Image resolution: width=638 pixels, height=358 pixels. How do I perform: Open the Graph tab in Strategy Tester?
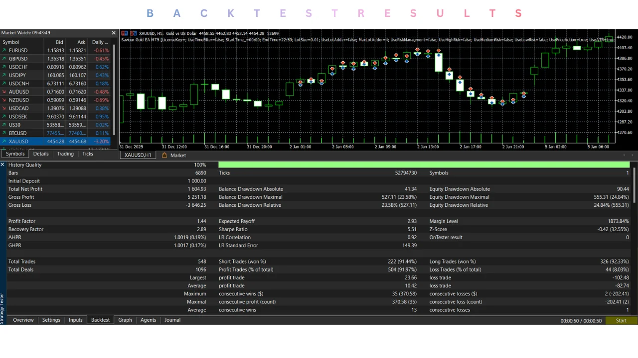tap(125, 320)
